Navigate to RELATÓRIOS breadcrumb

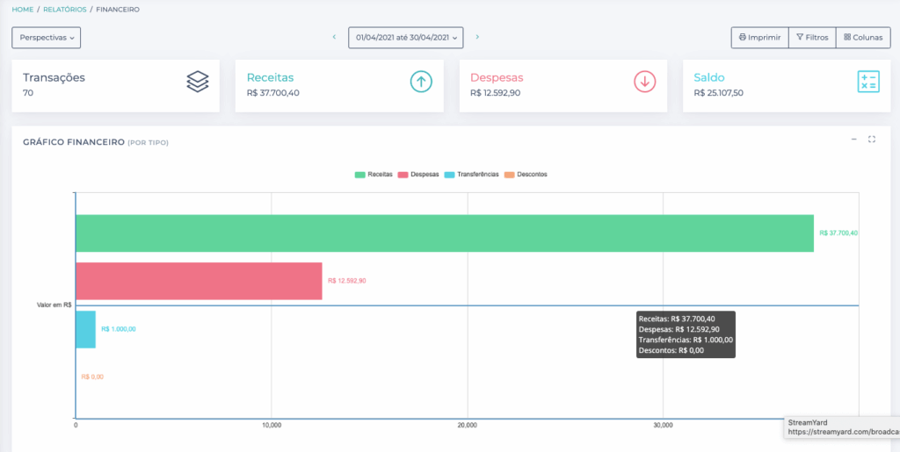[x=64, y=10]
